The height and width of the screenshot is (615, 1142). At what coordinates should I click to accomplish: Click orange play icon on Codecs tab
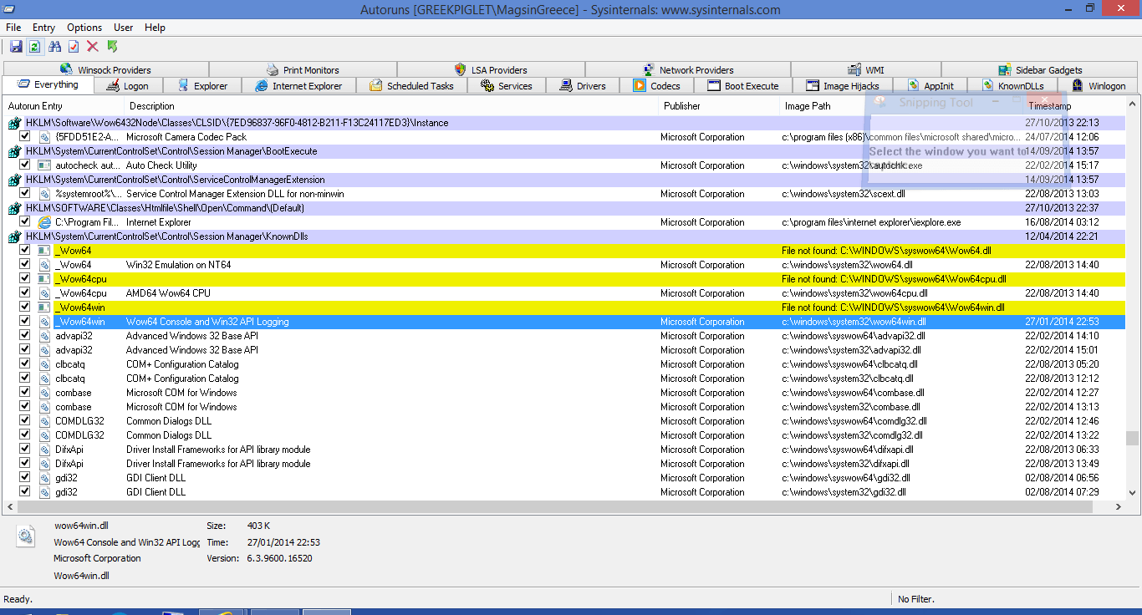[640, 85]
